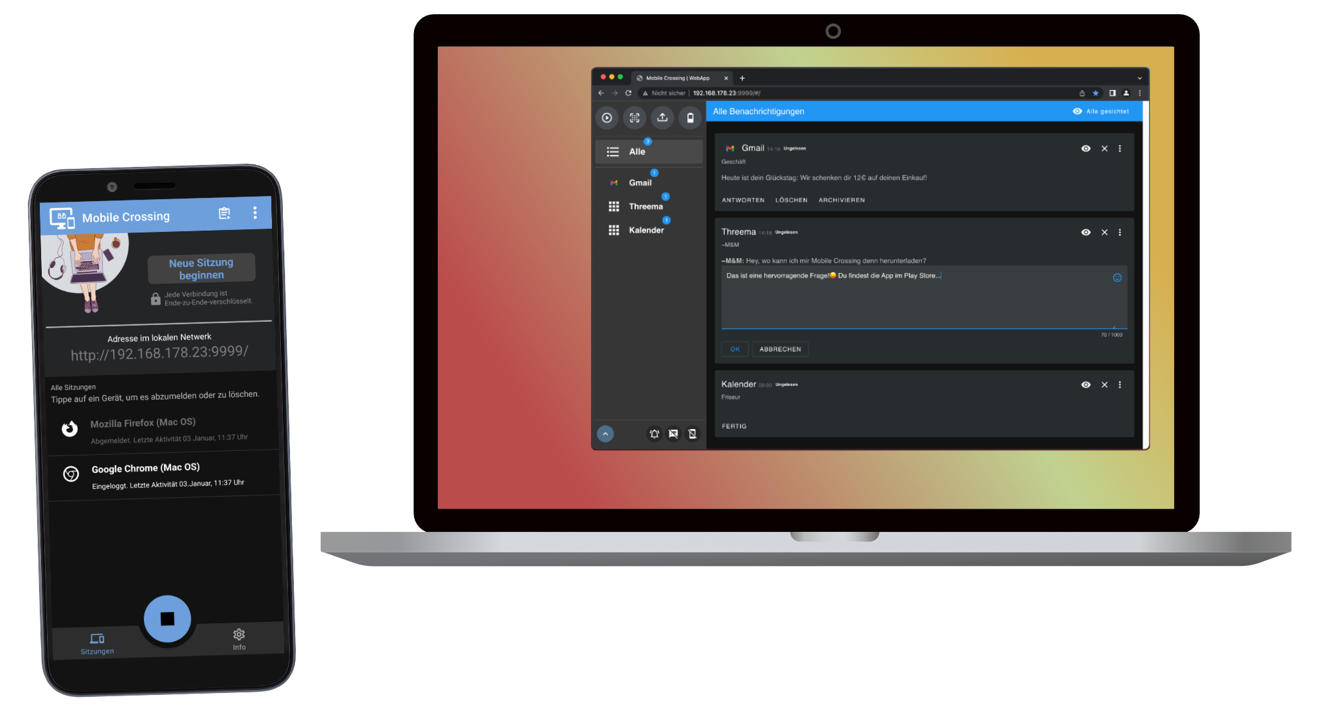Open the Chrome side panel icon
Screen dimensions: 1318x713
click(1112, 93)
